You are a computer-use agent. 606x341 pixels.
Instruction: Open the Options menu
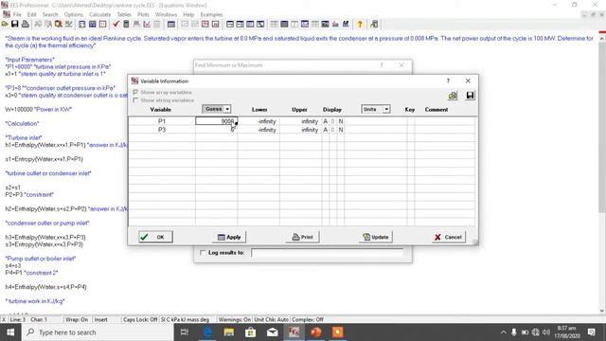pos(74,14)
